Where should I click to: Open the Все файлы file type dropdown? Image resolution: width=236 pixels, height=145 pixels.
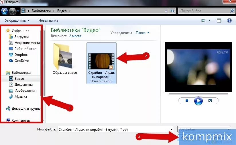tap(204, 129)
